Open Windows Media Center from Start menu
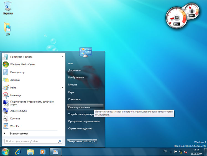 click(23, 65)
